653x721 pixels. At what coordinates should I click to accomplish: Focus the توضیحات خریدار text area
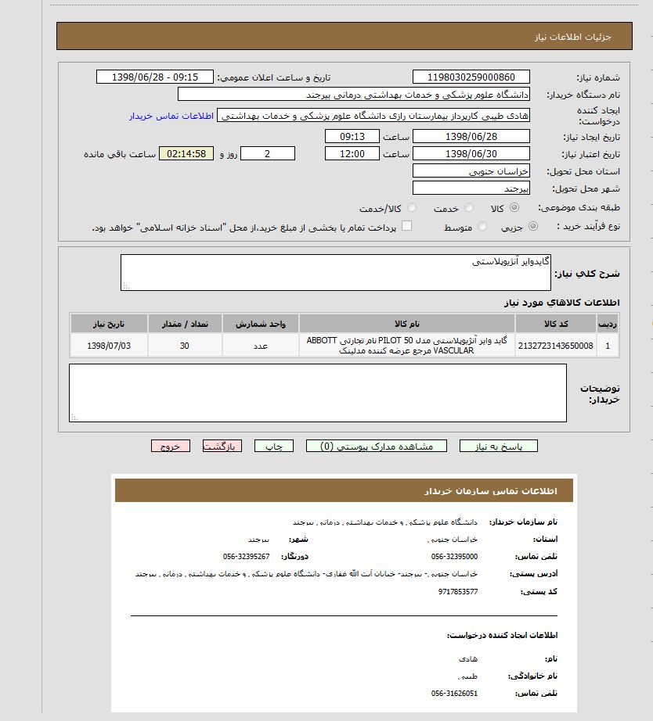tap(317, 393)
